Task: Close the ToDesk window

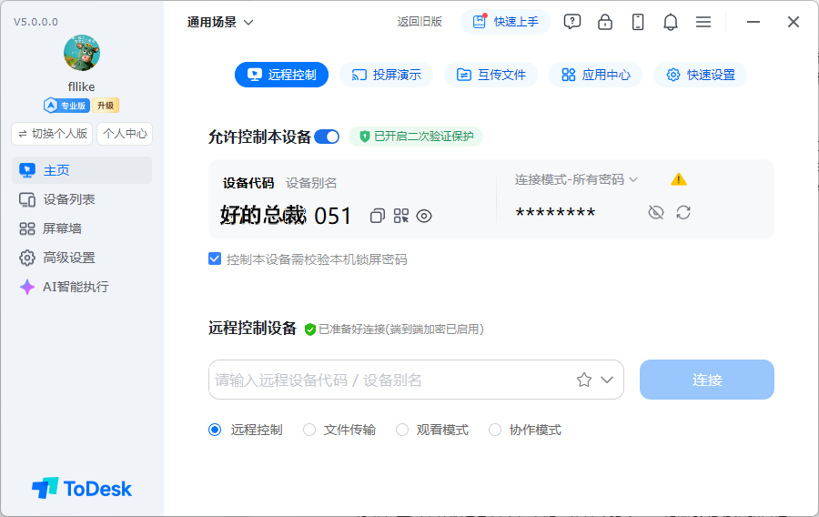Action: (794, 22)
